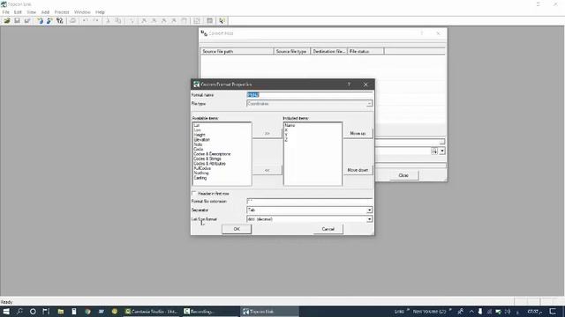
Task: Select X in Included items
Action: click(x=286, y=130)
